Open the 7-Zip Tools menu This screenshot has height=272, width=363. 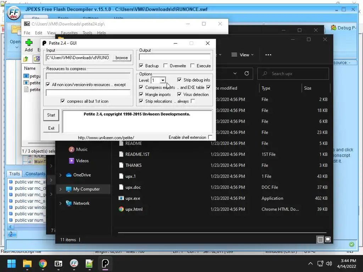click(x=87, y=33)
